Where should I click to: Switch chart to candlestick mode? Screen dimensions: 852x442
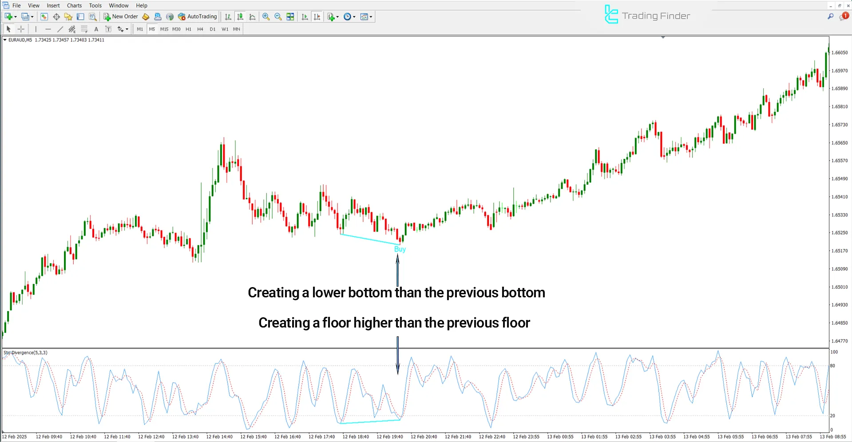(x=240, y=16)
